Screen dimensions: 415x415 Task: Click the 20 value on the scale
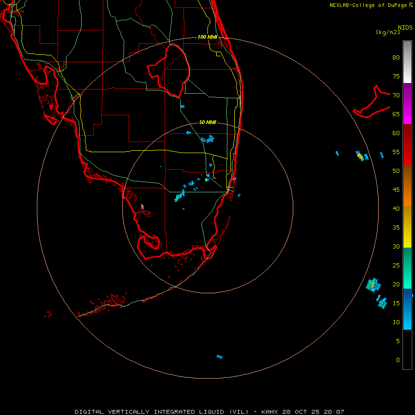click(x=396, y=285)
